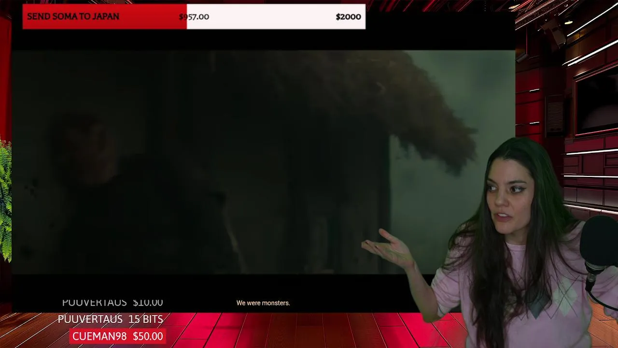Click the 'SEND SOMA TO JAPAN' goal label
The height and width of the screenshot is (348, 618).
click(x=73, y=16)
